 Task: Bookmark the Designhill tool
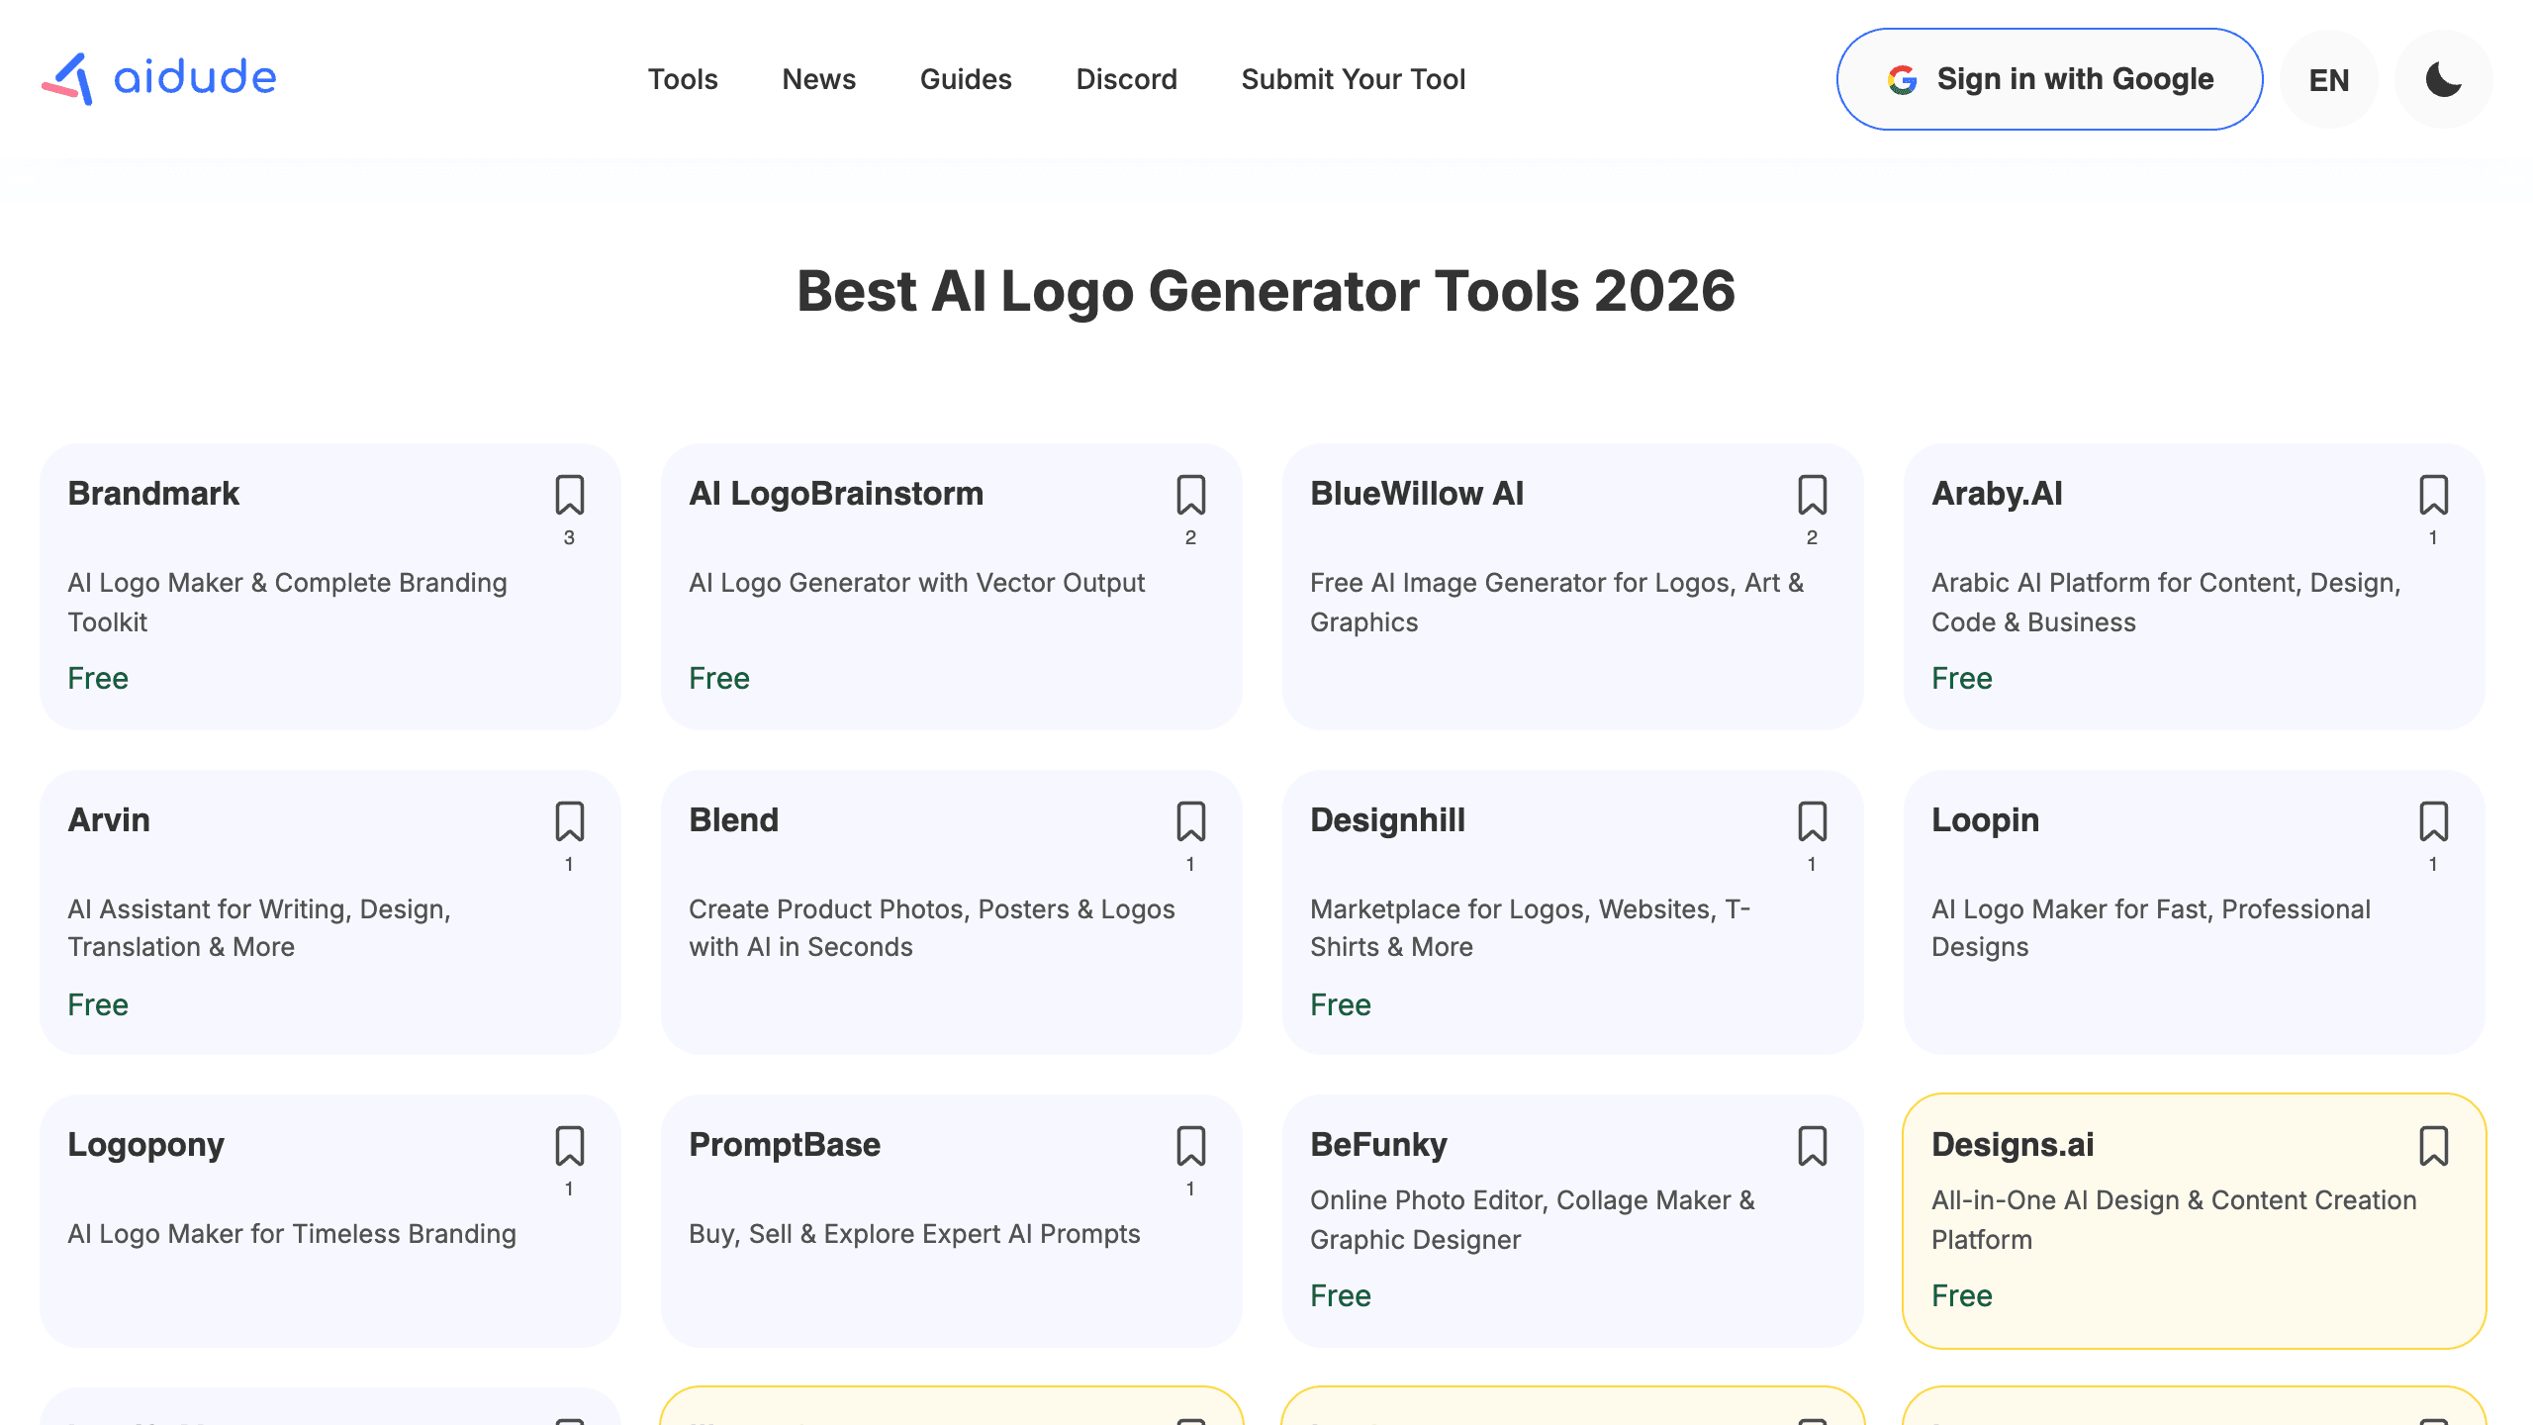1813,821
